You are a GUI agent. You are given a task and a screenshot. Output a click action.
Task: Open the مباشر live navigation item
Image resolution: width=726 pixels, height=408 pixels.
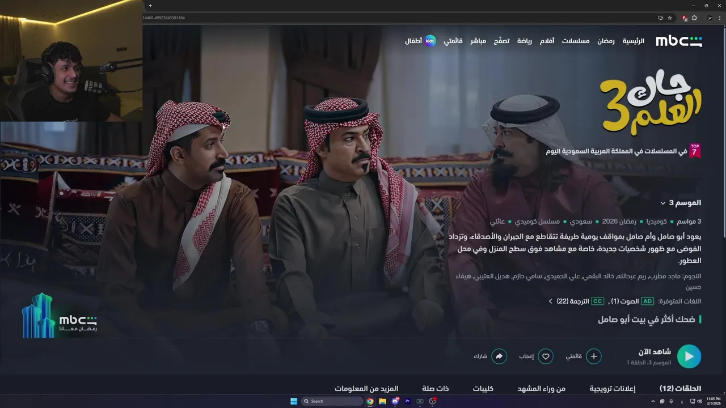(x=478, y=41)
